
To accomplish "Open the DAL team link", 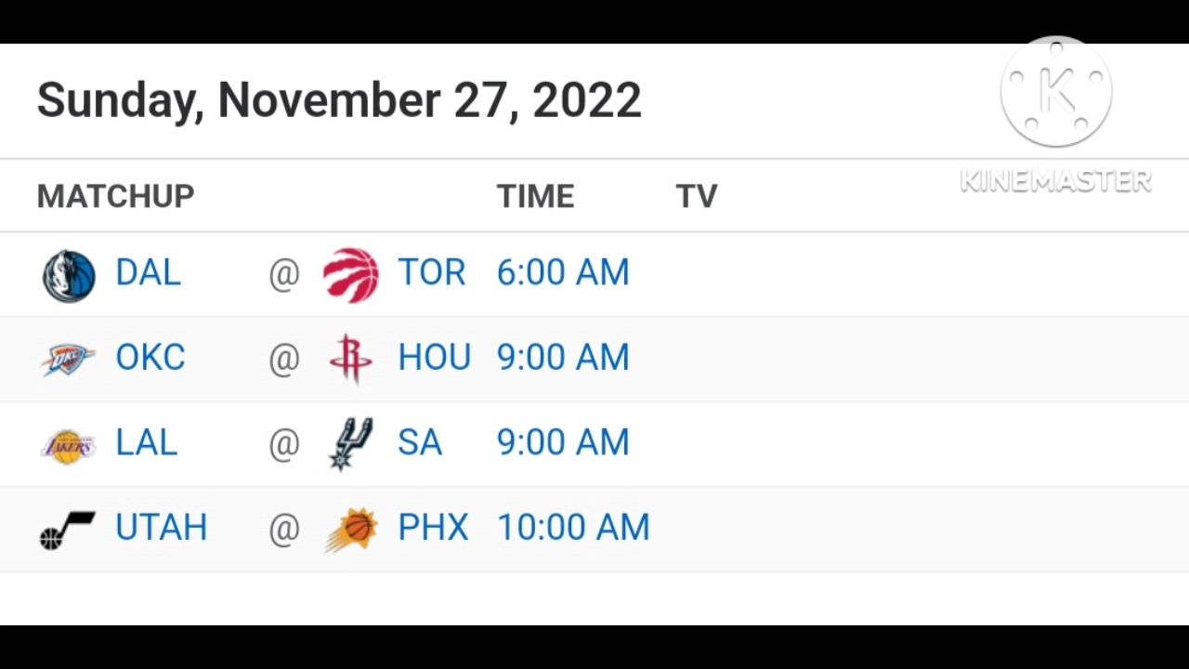I will 148,272.
